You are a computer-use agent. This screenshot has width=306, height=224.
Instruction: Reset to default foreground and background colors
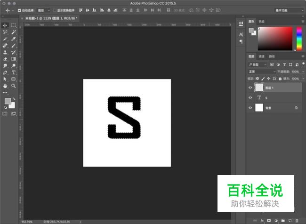5,107
